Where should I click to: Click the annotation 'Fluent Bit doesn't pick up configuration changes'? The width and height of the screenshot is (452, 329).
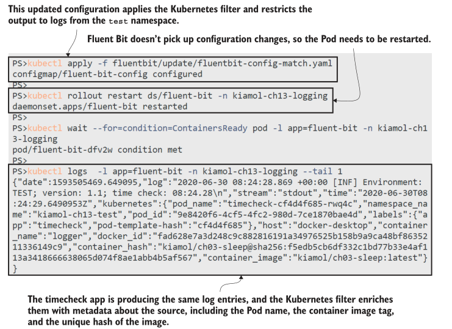259,39
